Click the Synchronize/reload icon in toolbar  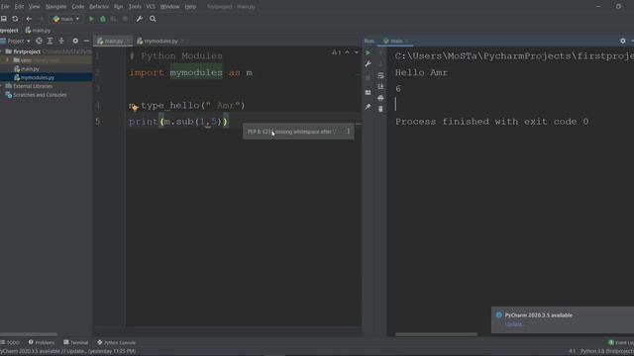click(x=15, y=19)
